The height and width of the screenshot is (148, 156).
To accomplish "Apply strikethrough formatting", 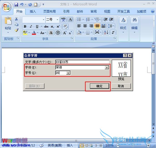I will tap(46, 27).
